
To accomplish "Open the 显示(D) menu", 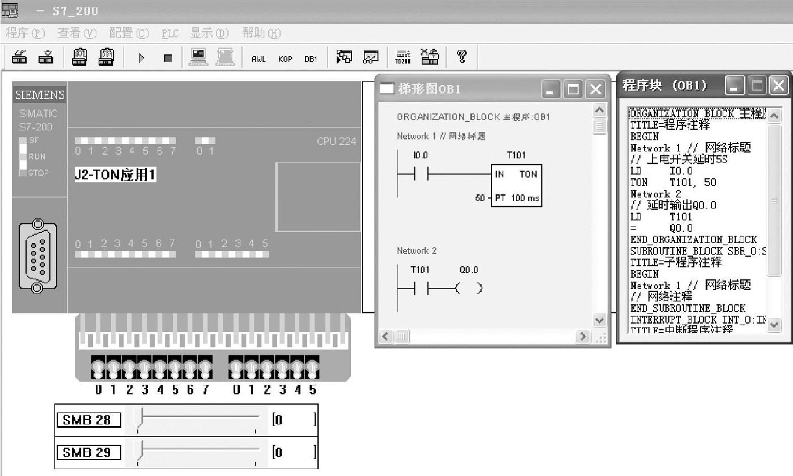I will (210, 33).
